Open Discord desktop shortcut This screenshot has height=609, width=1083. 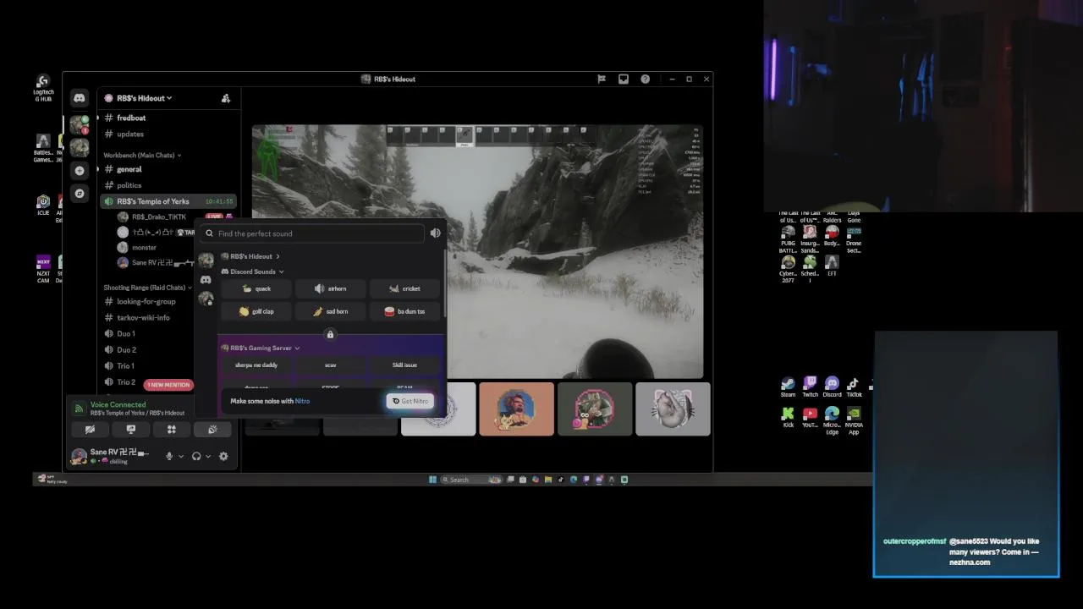pyautogui.click(x=832, y=388)
